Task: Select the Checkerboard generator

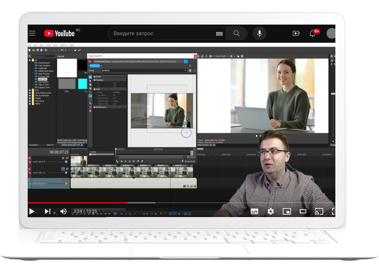Action: (44, 63)
